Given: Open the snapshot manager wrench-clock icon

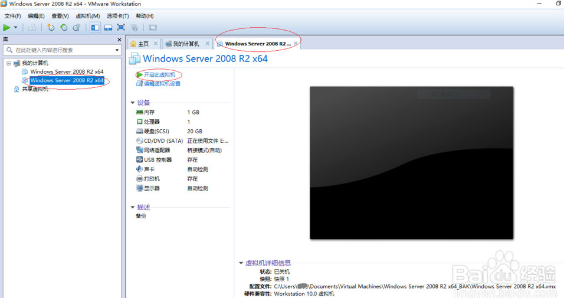Looking at the screenshot, I should 77,27.
